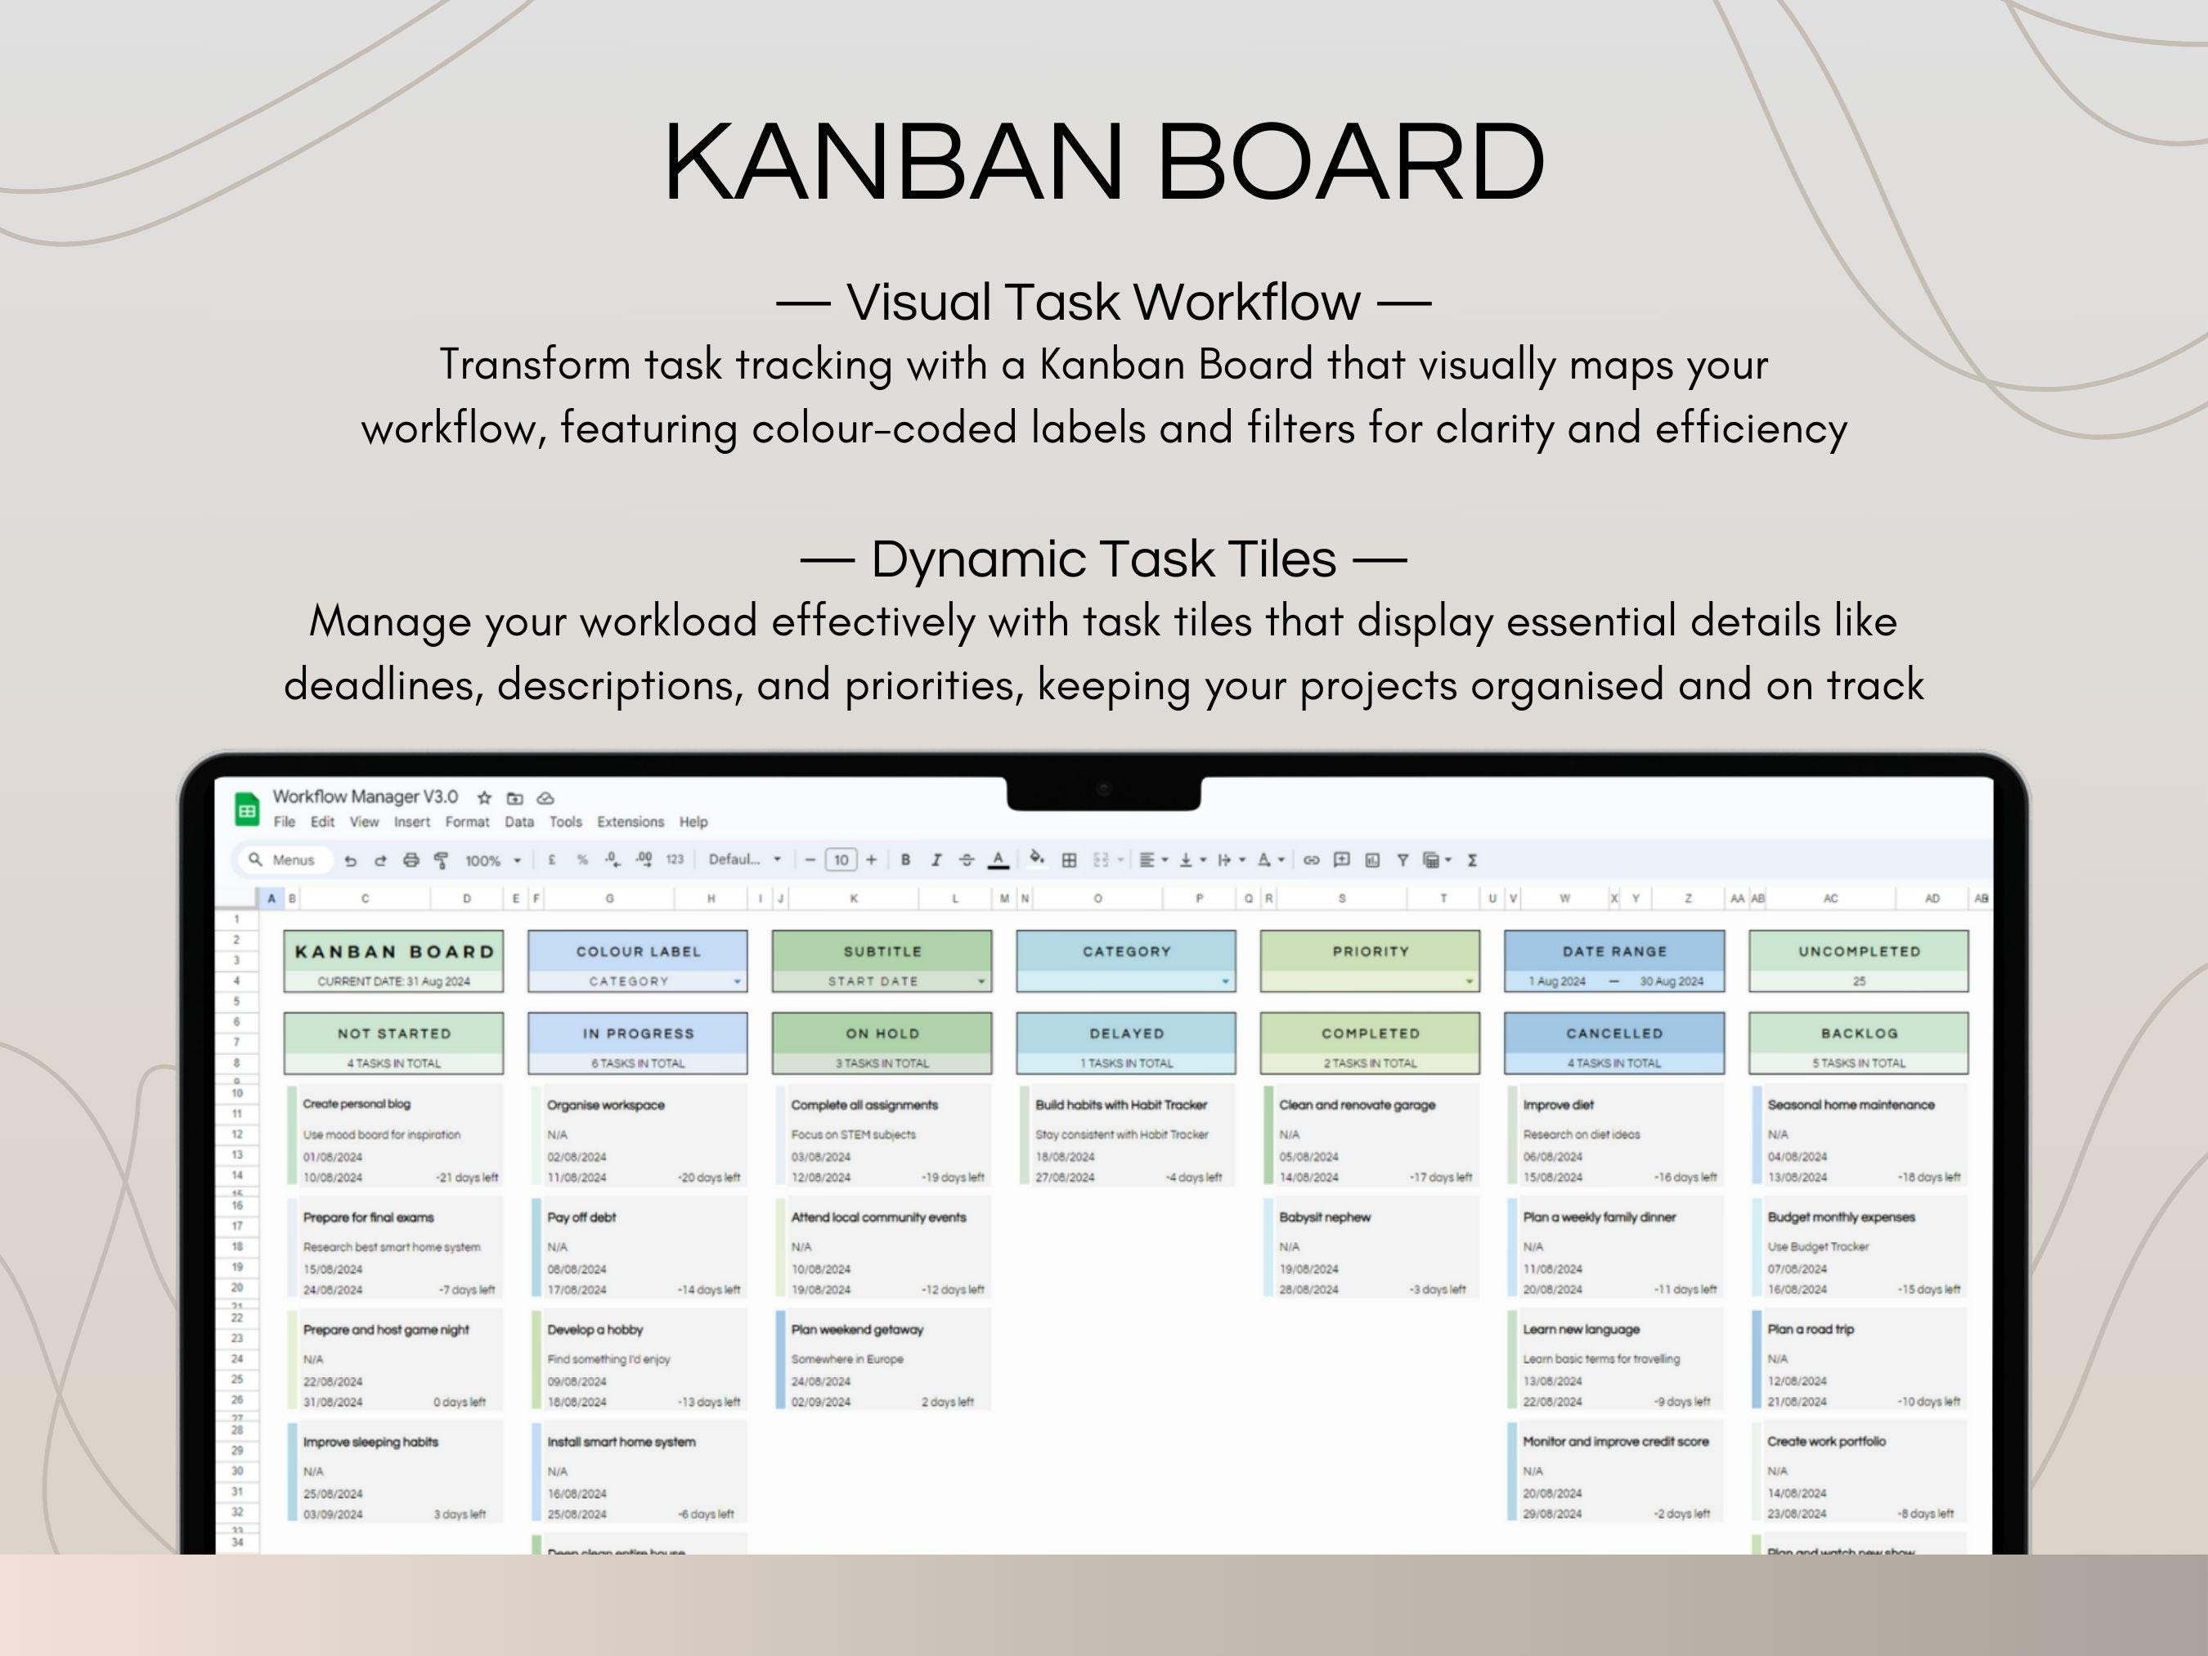
Task: Open the Default font dropdown
Action: [745, 859]
